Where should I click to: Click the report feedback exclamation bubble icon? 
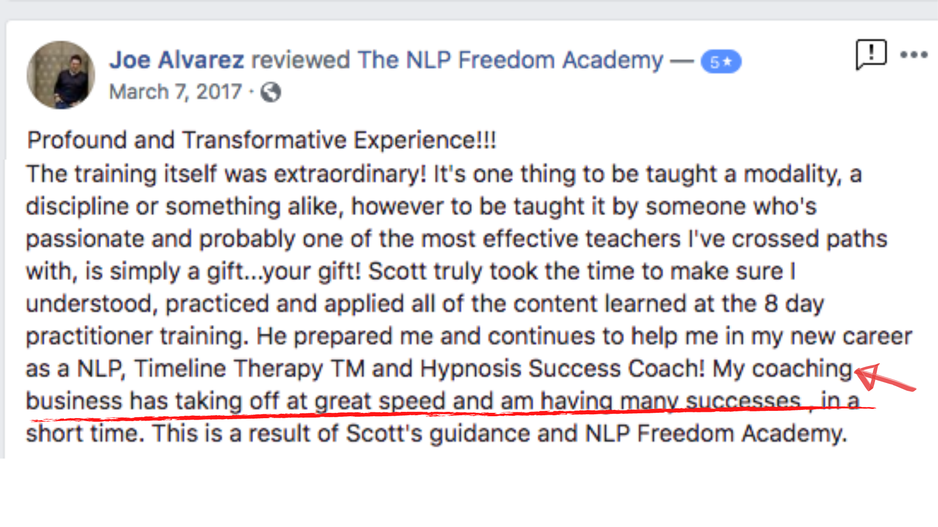pos(871,54)
